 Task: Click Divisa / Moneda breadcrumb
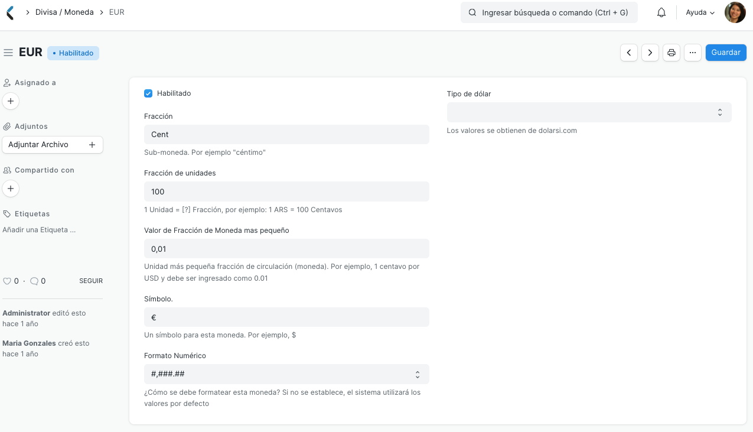pyautogui.click(x=64, y=12)
